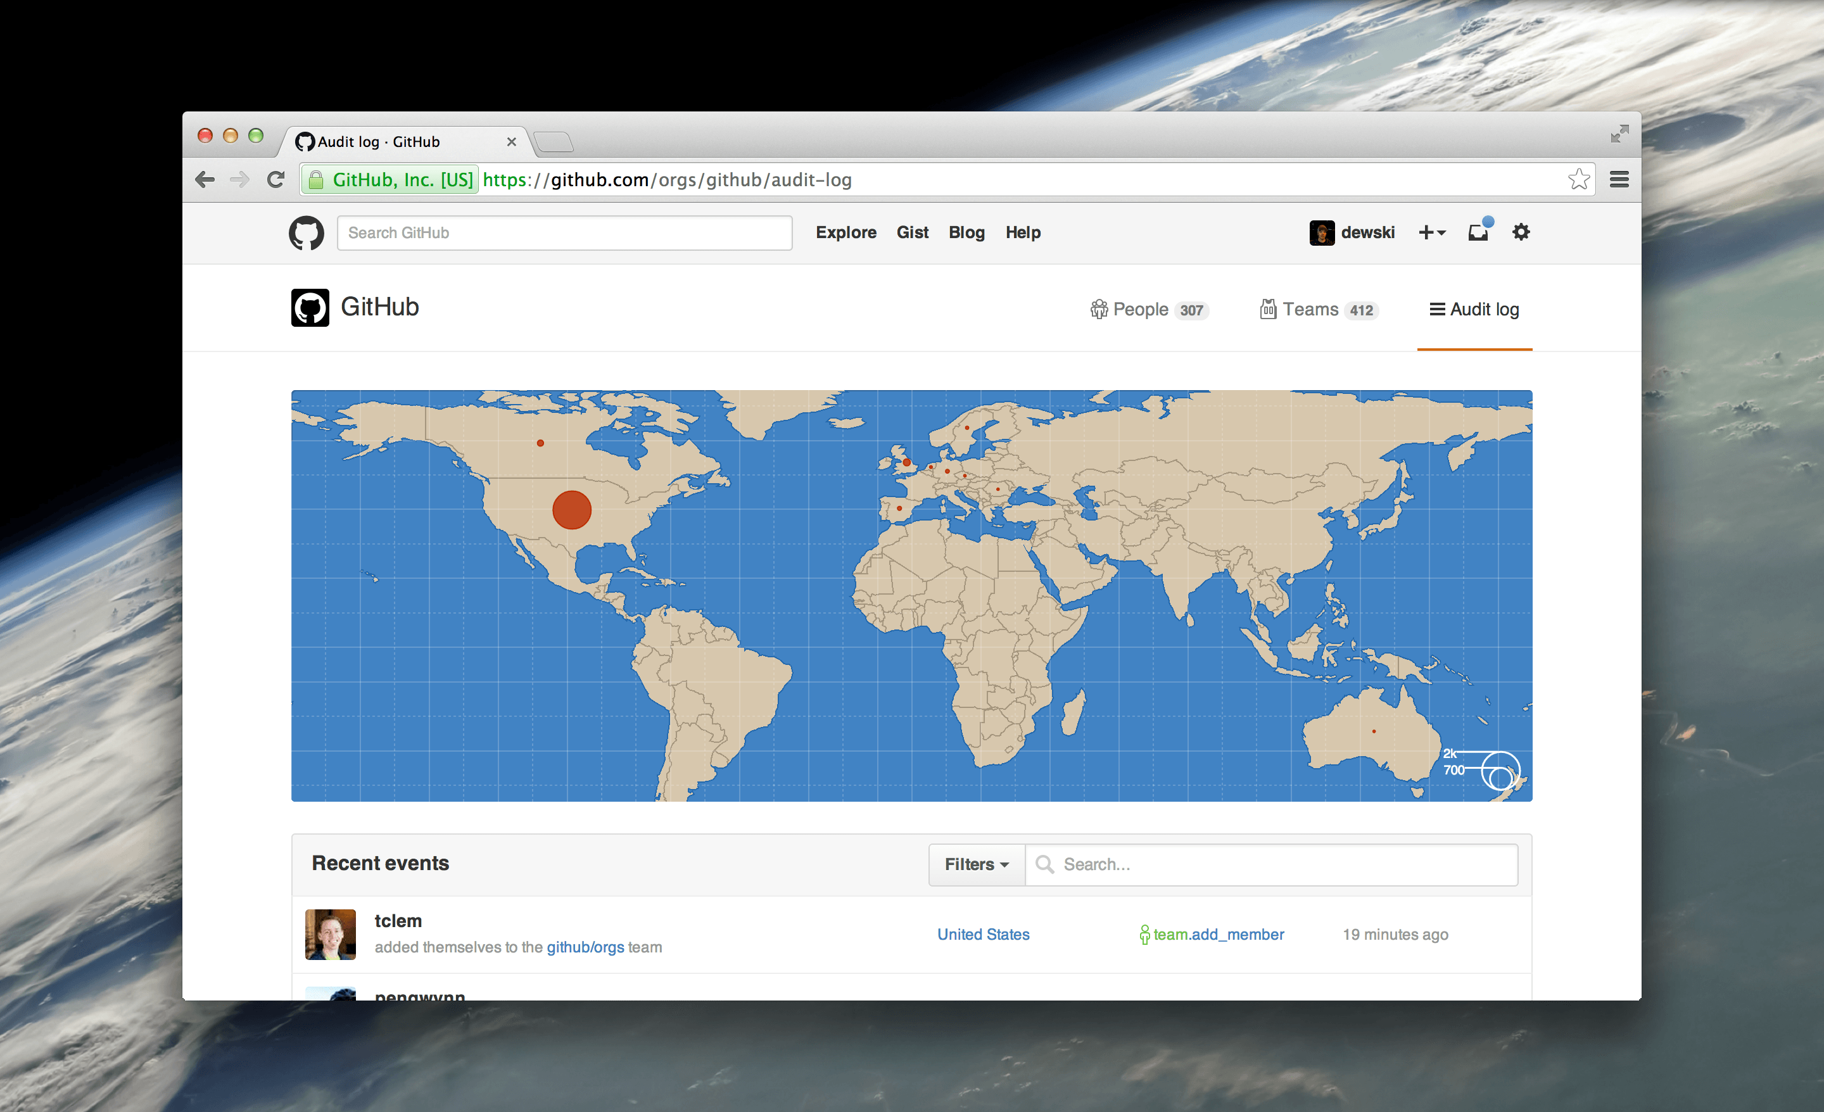Click the green SSL lock icon
Image resolution: width=1824 pixels, height=1112 pixels.
(316, 180)
